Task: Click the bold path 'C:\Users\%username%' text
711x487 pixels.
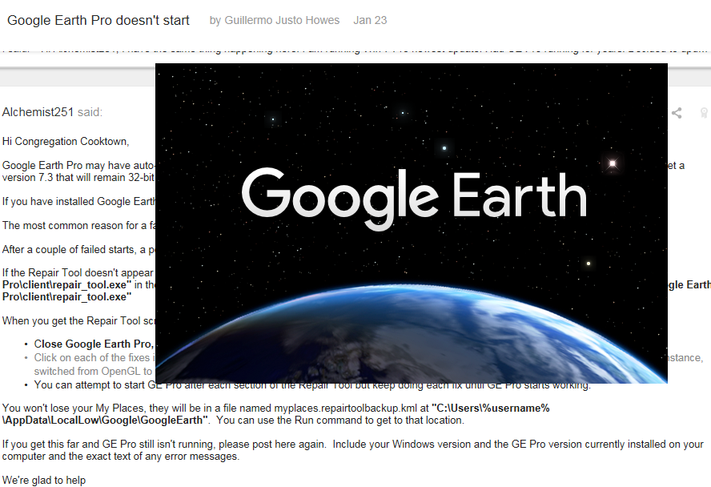Action: click(491, 408)
